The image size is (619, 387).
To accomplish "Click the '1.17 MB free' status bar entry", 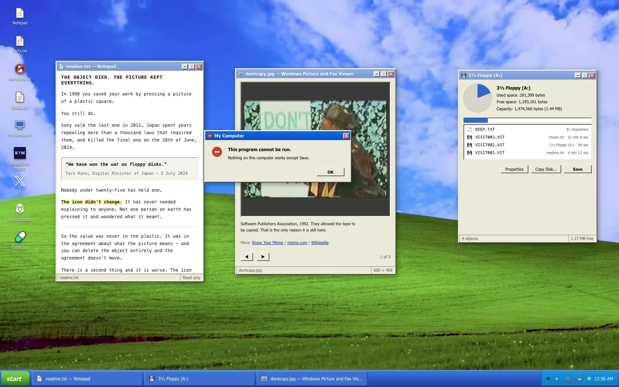I will [x=582, y=238].
